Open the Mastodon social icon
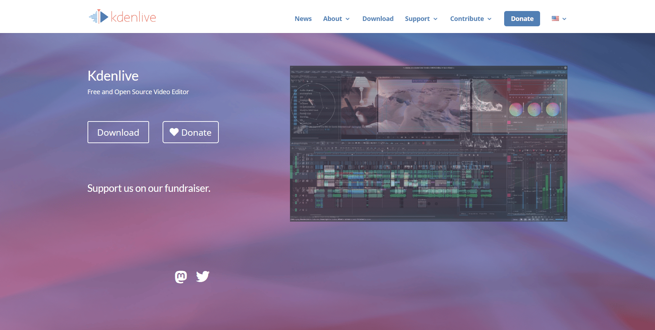The height and width of the screenshot is (330, 655). click(x=181, y=277)
